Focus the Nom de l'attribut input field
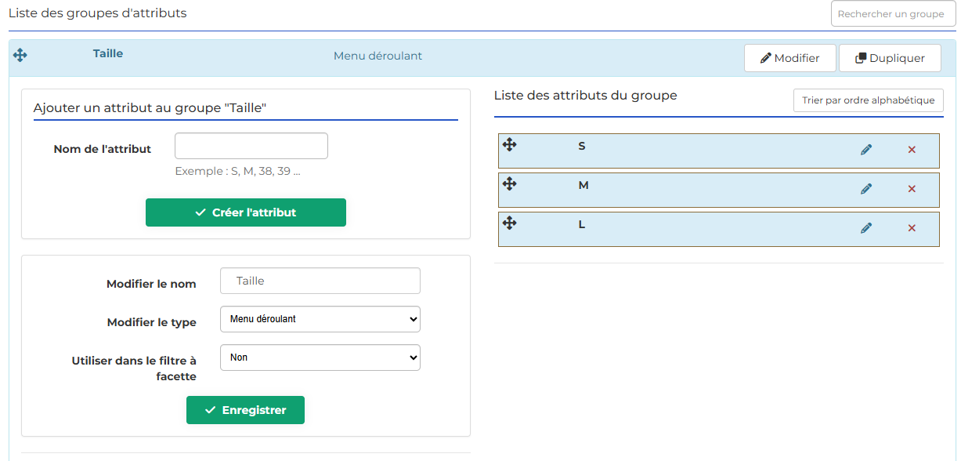The width and height of the screenshot is (961, 461). tap(251, 146)
